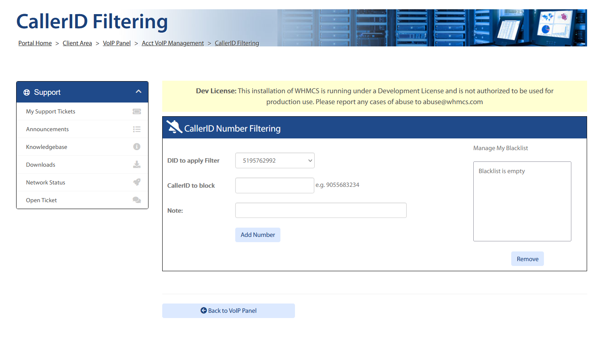Image resolution: width=600 pixels, height=337 pixels.
Task: Click the CallerID Filtering breadcrumb link
Action: click(237, 43)
